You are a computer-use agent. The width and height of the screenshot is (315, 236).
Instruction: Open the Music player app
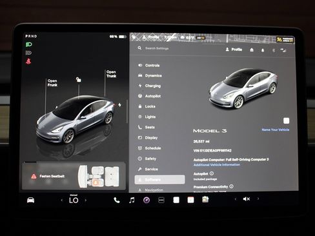(x=132, y=200)
